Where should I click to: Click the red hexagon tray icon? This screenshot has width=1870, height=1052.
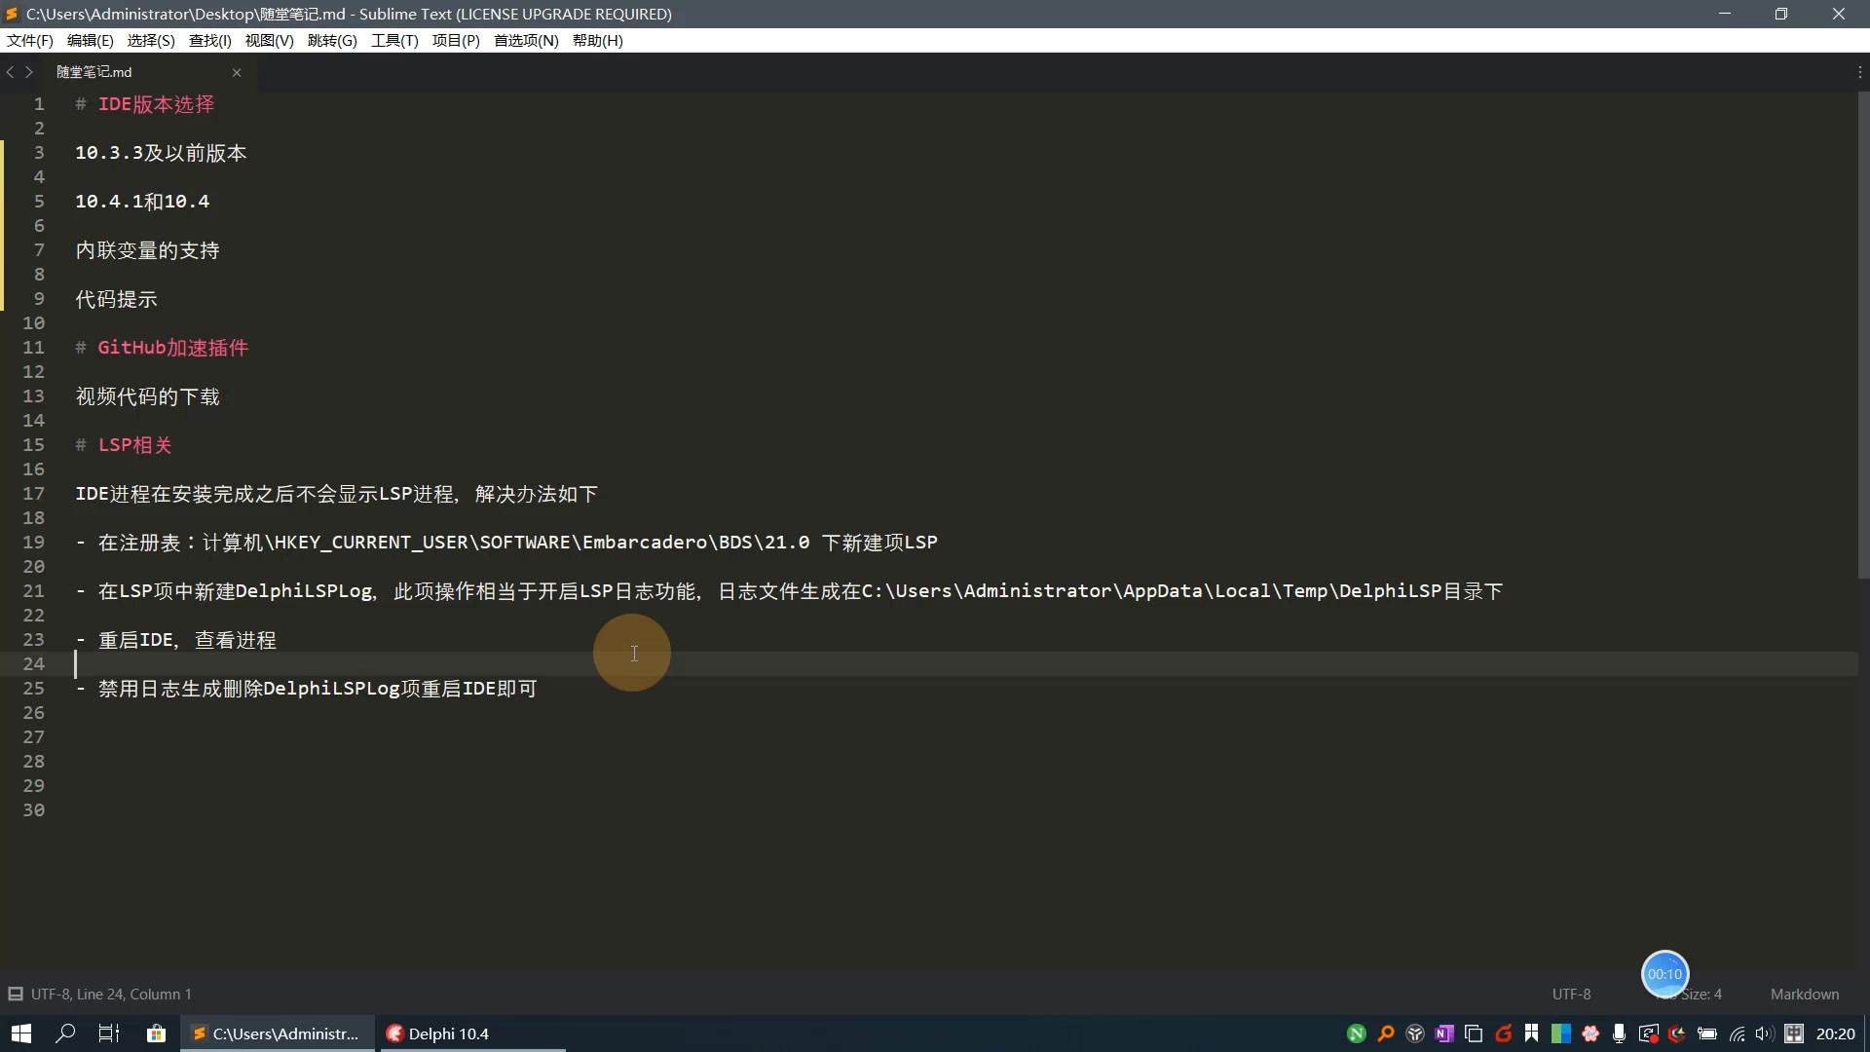[1677, 1033]
